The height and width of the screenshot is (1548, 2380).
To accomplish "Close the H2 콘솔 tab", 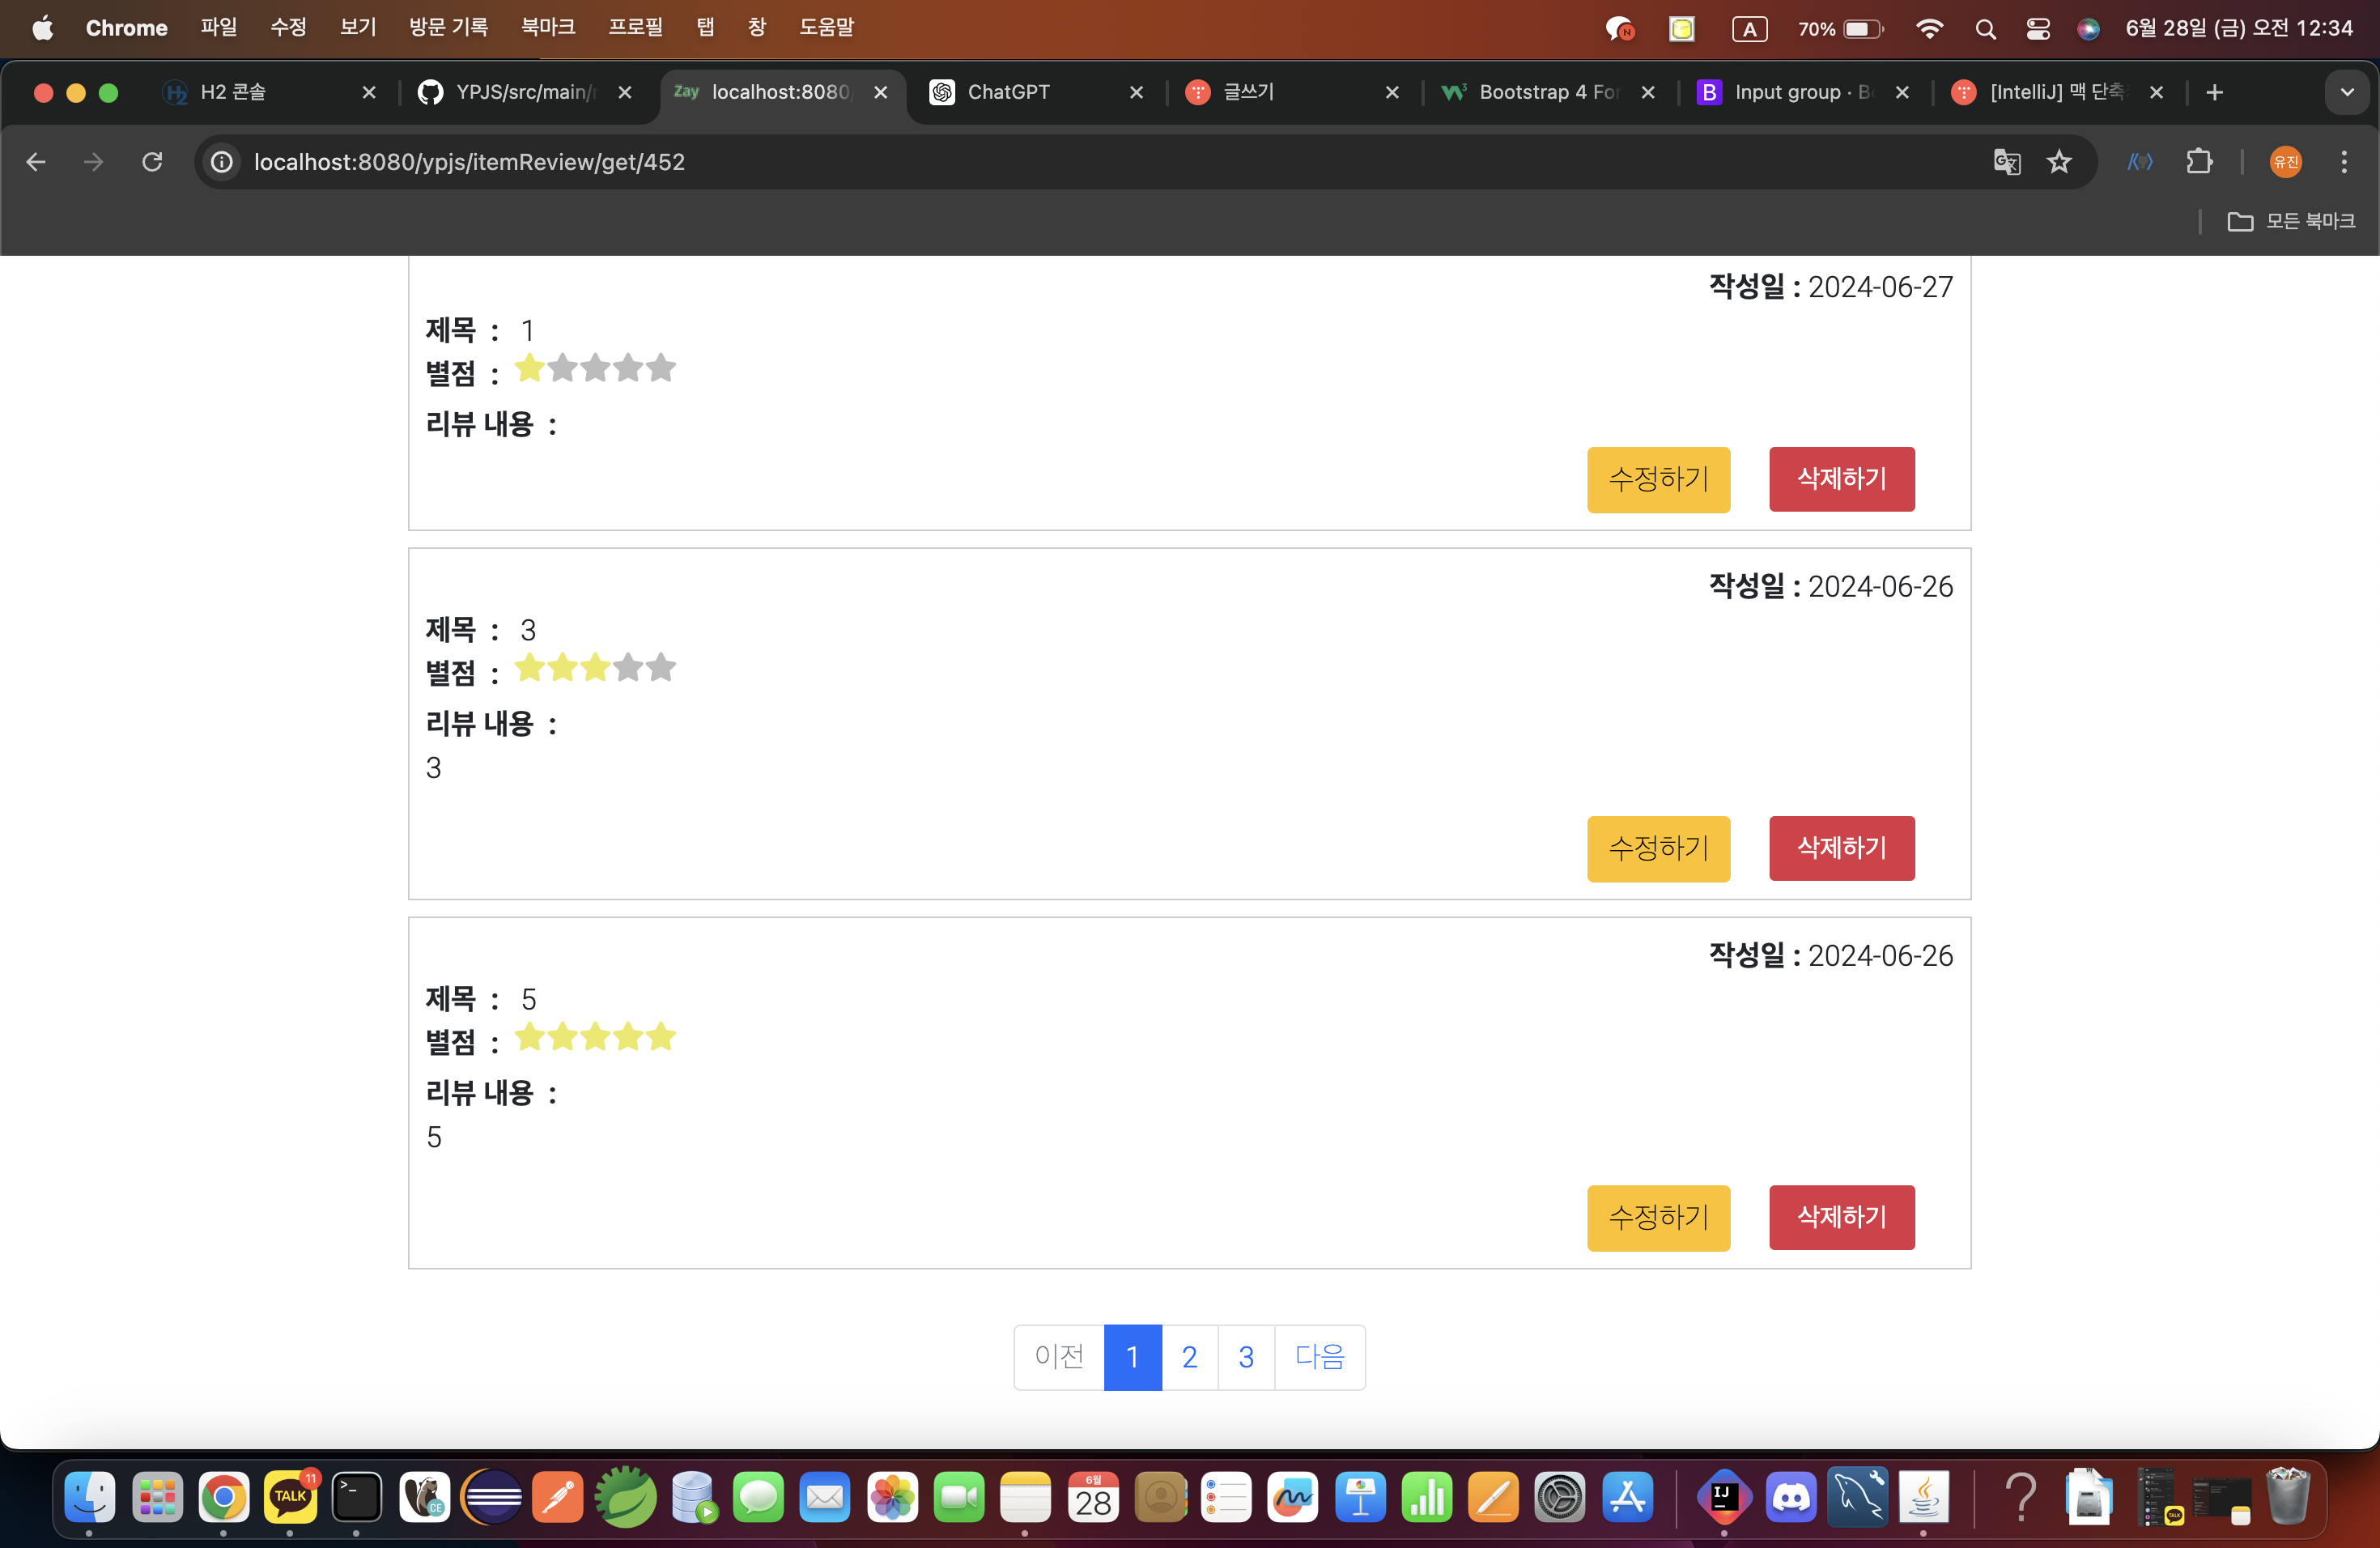I will coord(369,92).
